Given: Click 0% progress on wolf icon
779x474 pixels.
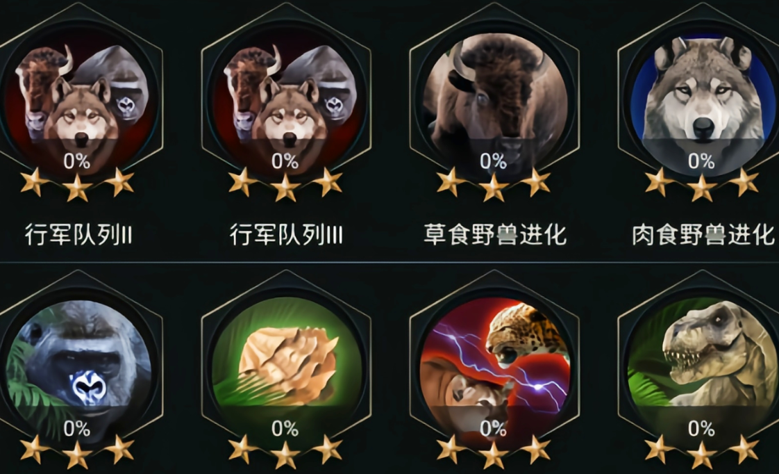Looking at the screenshot, I should pos(701,161).
